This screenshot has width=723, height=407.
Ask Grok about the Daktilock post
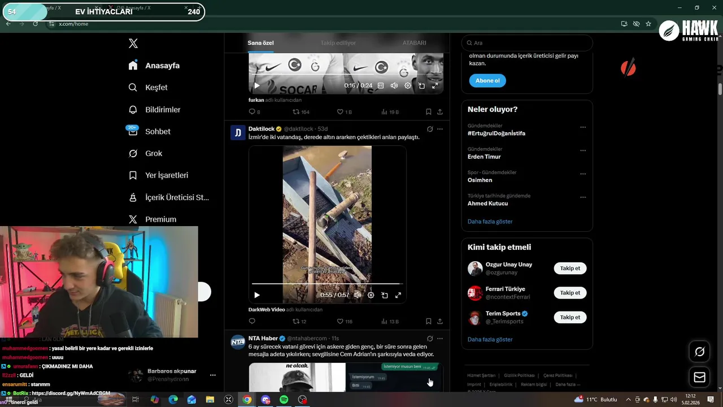point(430,129)
